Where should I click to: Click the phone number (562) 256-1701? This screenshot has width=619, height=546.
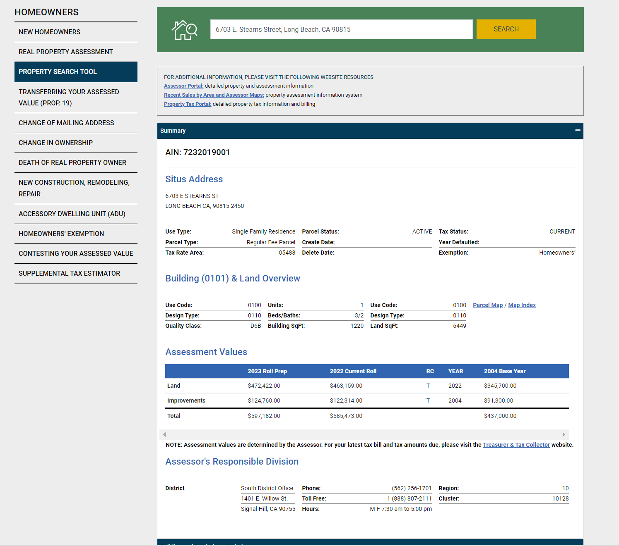(412, 488)
